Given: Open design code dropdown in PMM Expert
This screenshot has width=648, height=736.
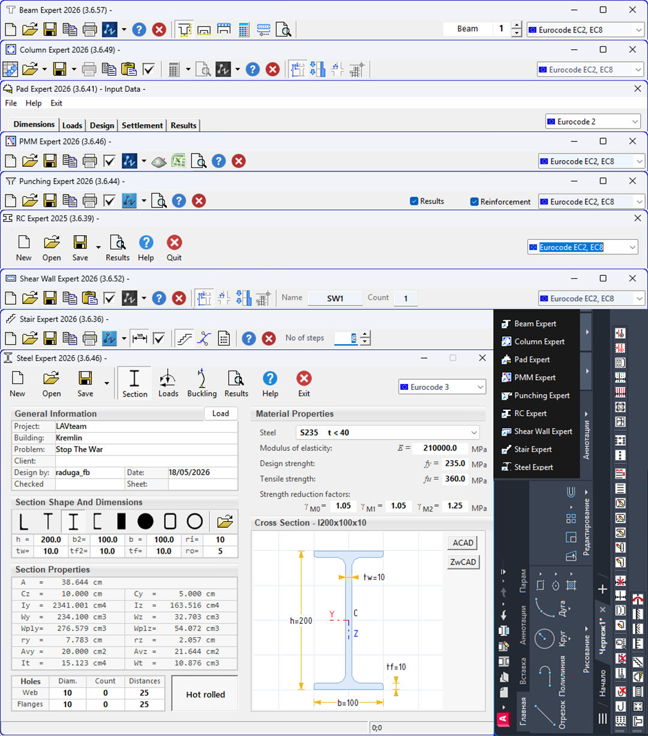Looking at the screenshot, I should tap(591, 161).
